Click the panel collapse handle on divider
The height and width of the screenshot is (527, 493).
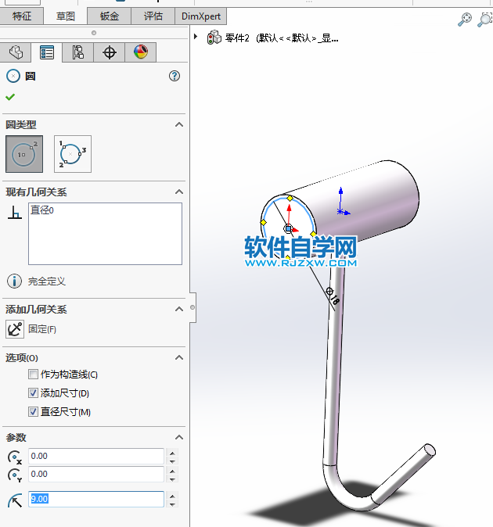point(193,307)
